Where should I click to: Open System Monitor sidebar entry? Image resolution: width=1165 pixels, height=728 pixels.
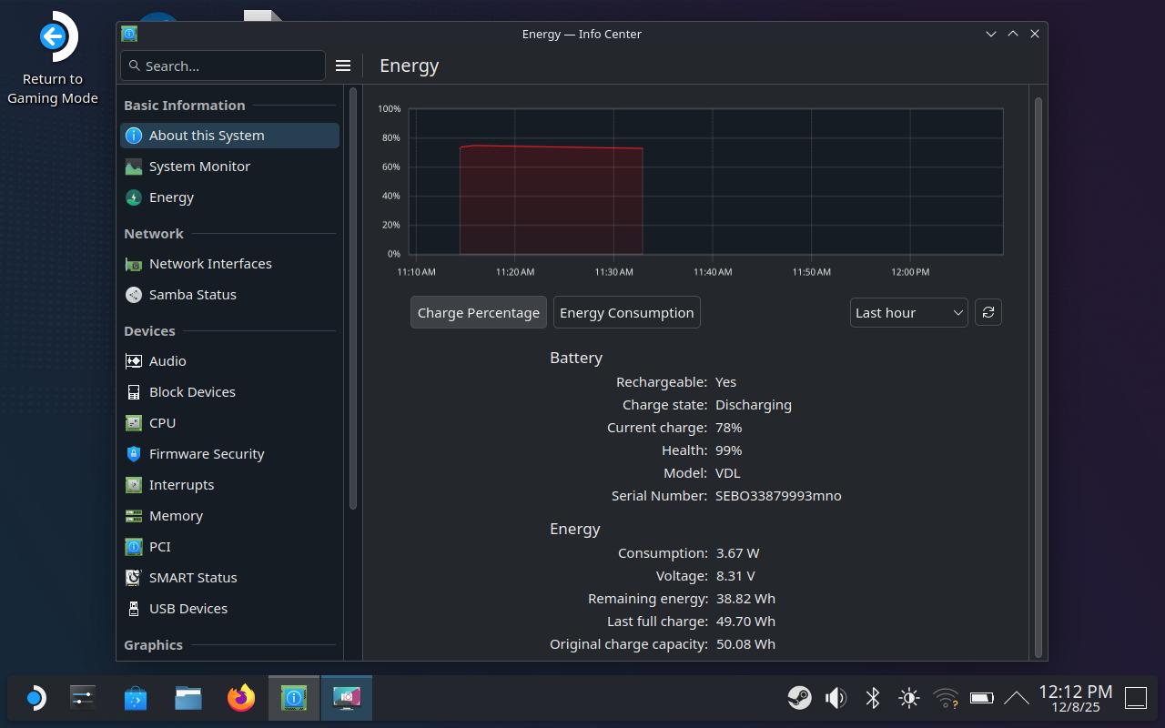coord(199,167)
